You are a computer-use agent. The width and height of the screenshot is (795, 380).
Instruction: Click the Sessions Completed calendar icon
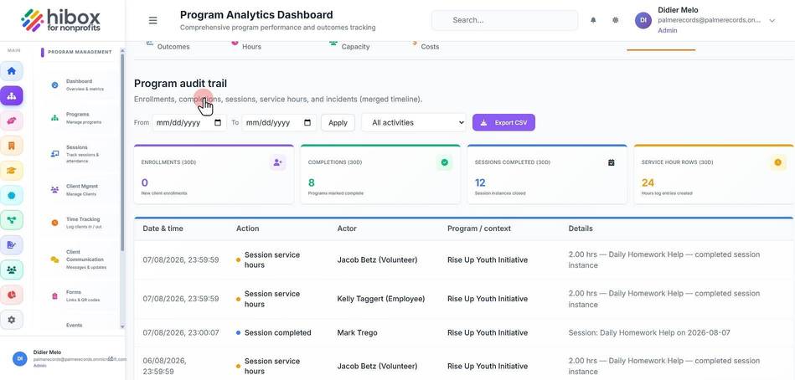pyautogui.click(x=611, y=162)
